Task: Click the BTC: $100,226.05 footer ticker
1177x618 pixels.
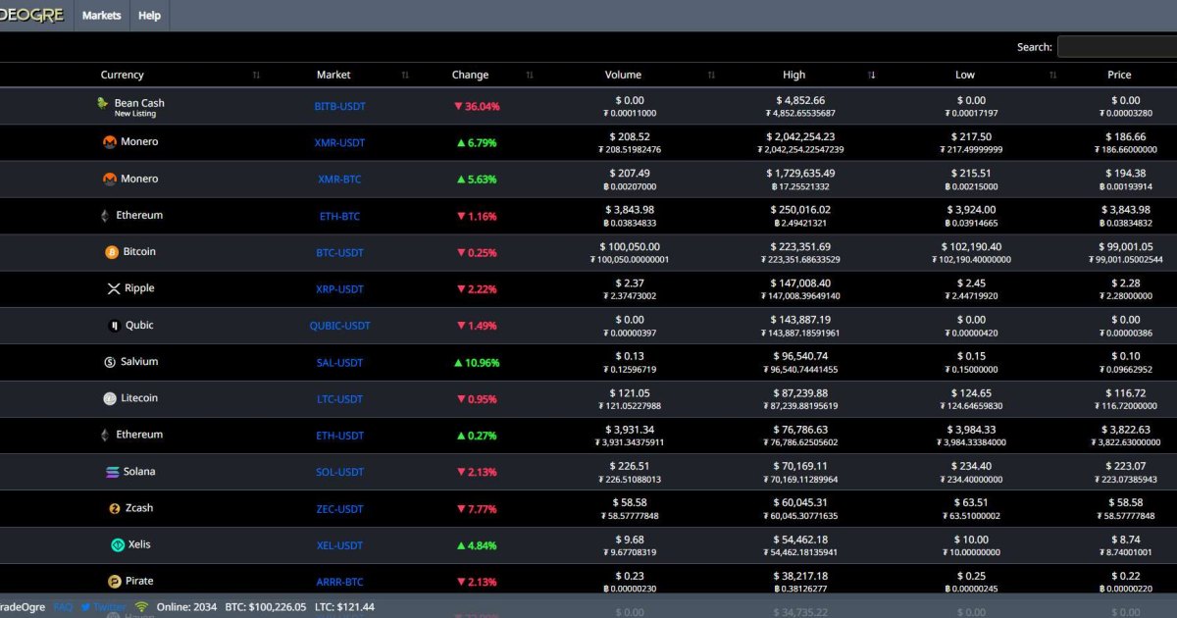Action: pyautogui.click(x=265, y=607)
